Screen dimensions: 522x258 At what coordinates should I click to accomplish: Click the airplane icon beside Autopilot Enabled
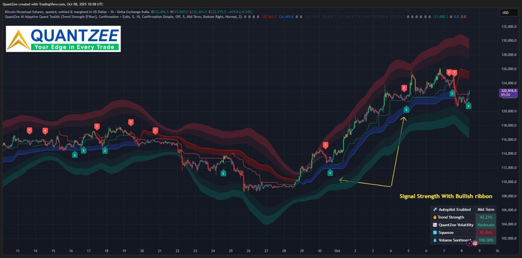(x=435, y=209)
